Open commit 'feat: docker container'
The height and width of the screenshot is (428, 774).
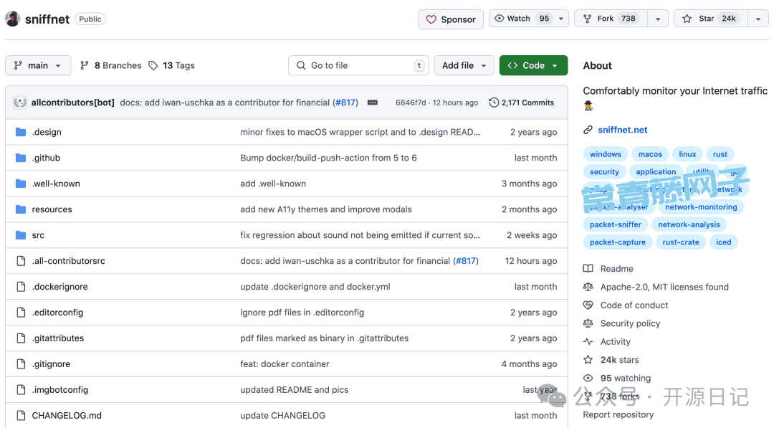[x=285, y=363]
